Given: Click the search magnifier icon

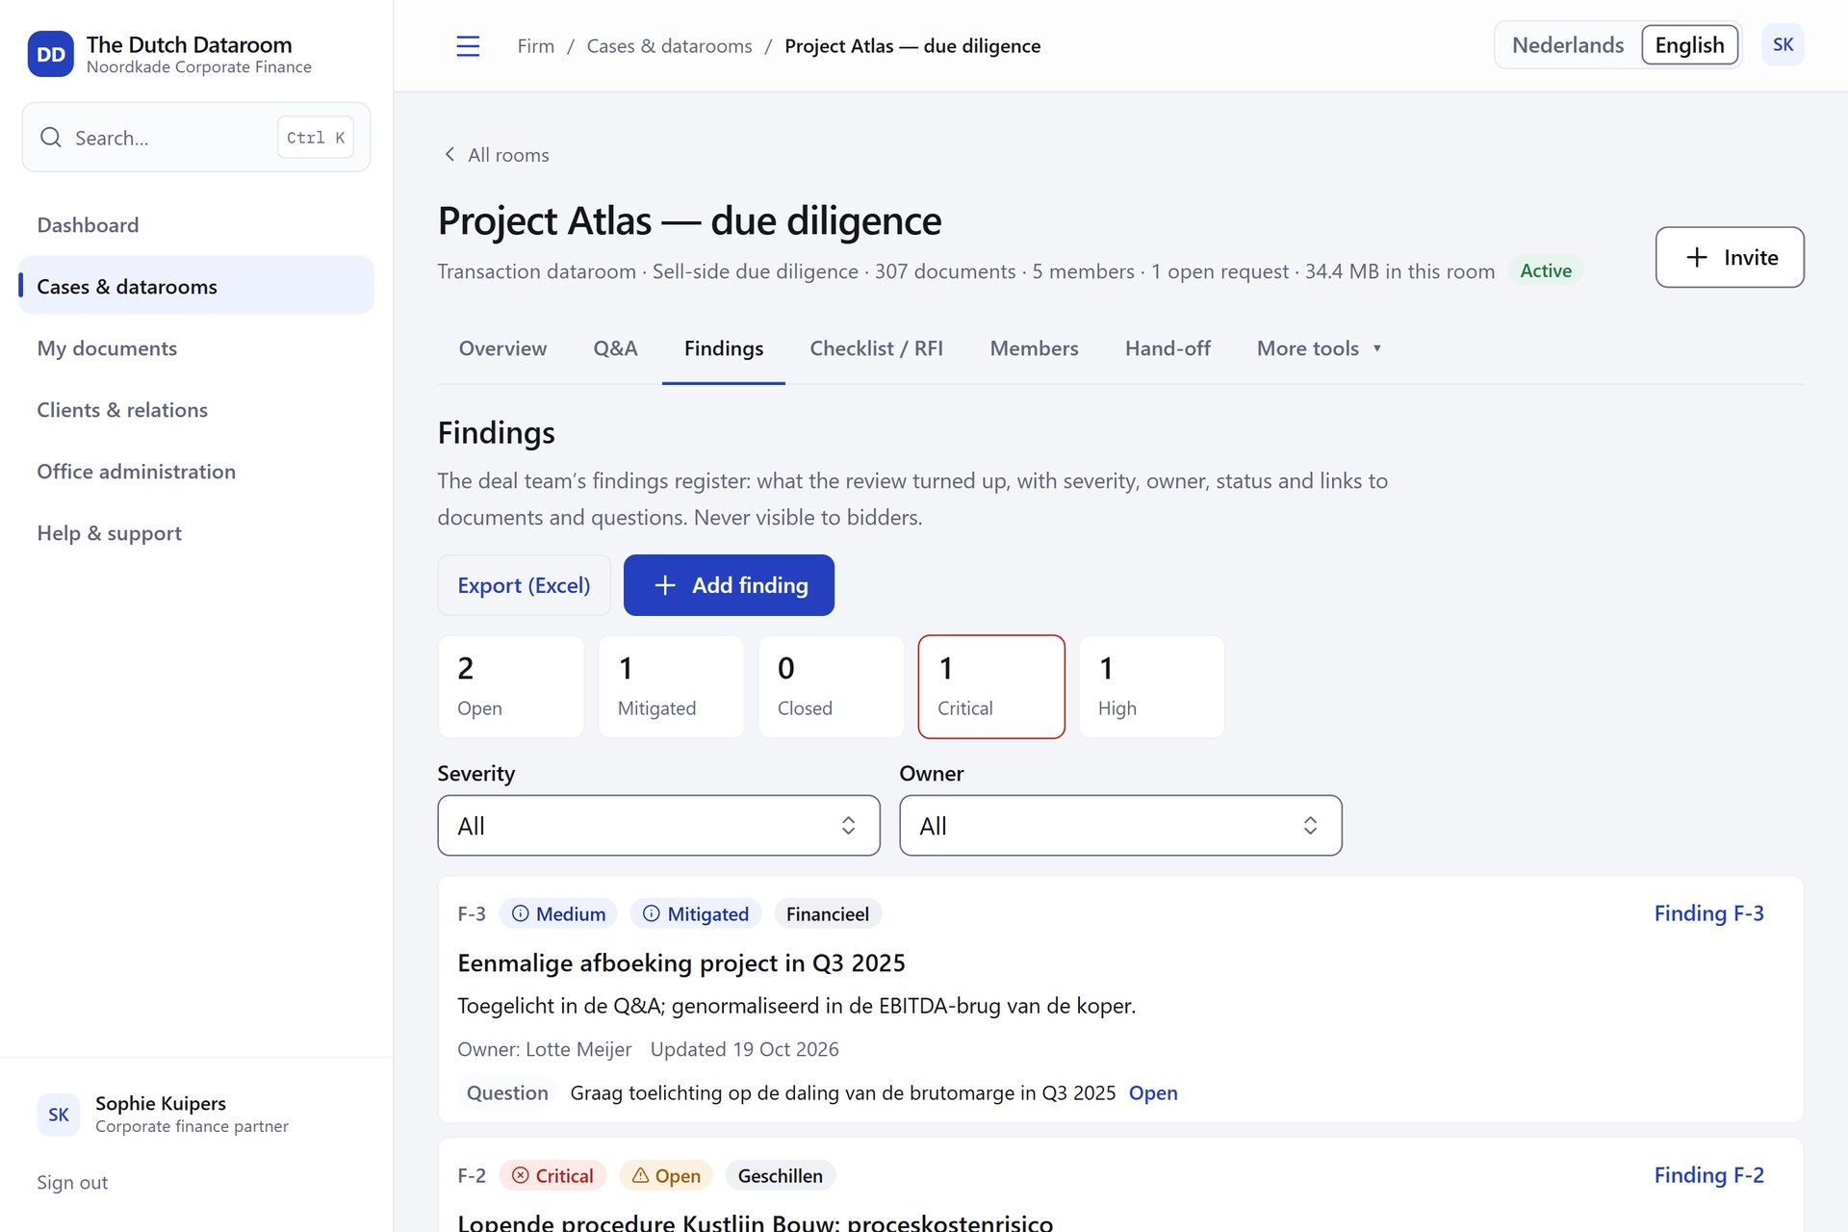Looking at the screenshot, I should (x=51, y=138).
